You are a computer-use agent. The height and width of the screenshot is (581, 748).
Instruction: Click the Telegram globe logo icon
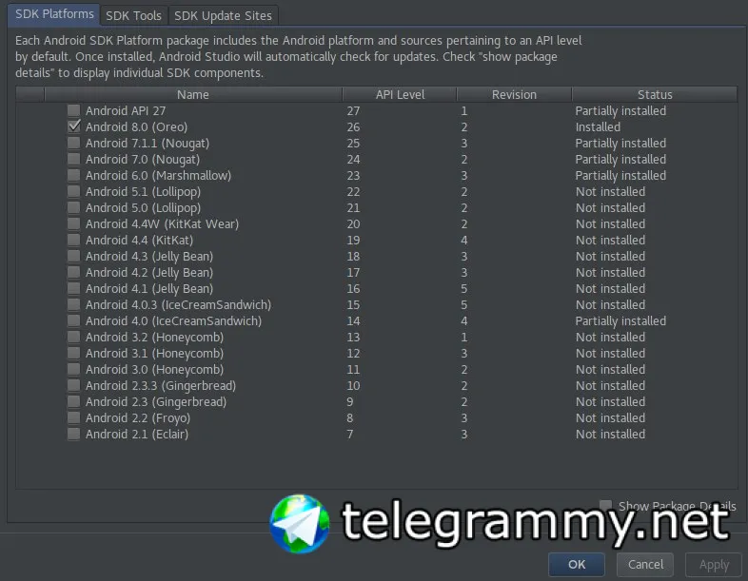(300, 523)
